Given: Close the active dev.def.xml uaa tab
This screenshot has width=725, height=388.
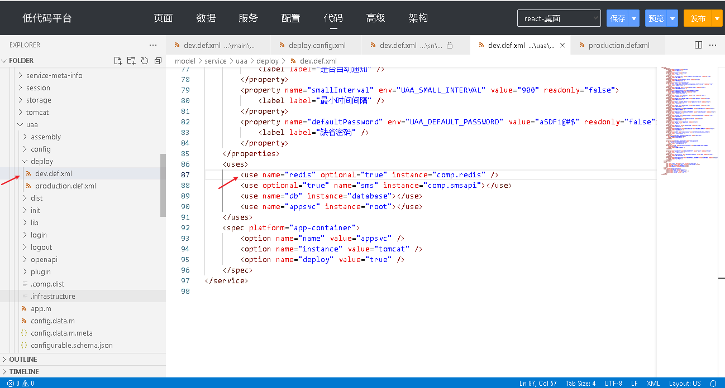Looking at the screenshot, I should click(562, 46).
